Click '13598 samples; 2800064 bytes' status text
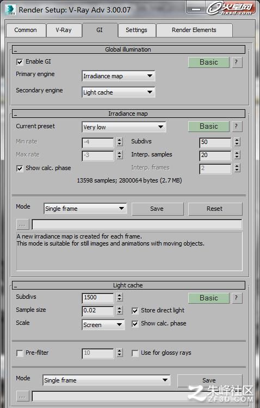Image resolution: width=260 pixels, height=408 pixels. point(129,180)
